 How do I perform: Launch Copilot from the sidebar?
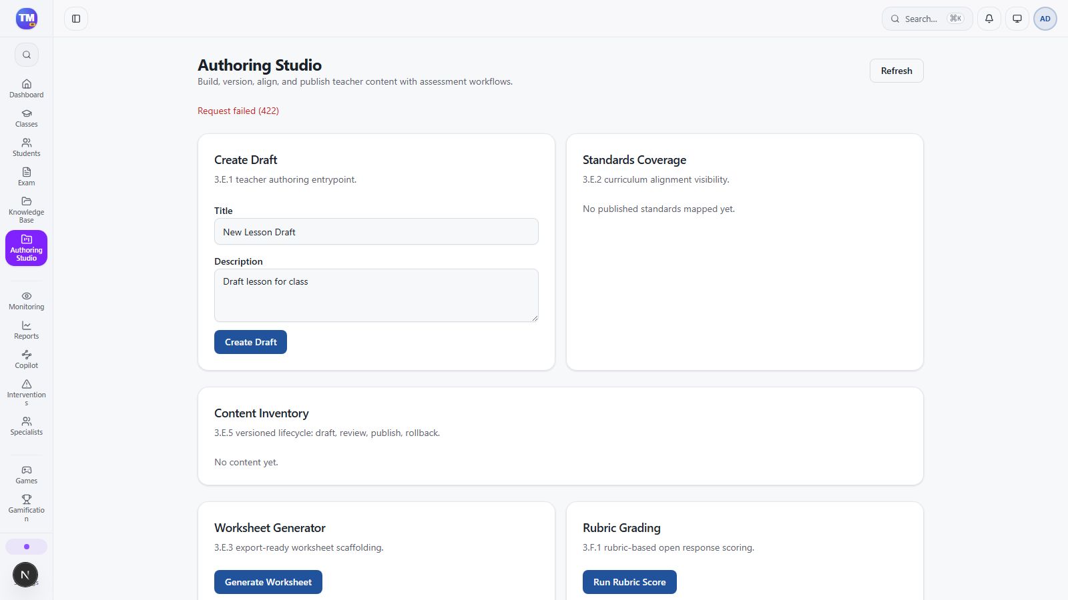[x=27, y=359]
